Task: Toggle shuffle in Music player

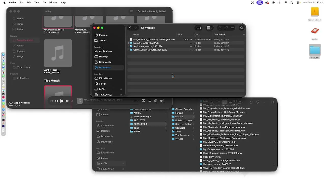Action: [x=51, y=101]
